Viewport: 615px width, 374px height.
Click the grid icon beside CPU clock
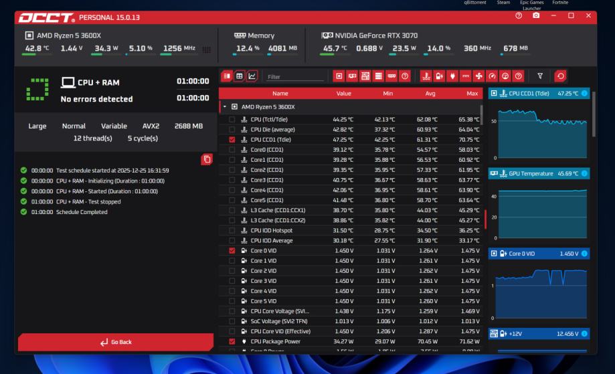coord(206,50)
